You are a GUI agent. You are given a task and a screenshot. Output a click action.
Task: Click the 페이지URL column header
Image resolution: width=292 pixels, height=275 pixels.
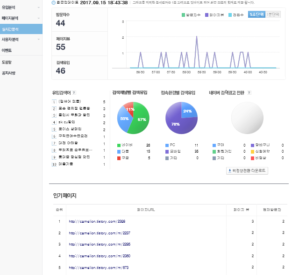click(146, 210)
